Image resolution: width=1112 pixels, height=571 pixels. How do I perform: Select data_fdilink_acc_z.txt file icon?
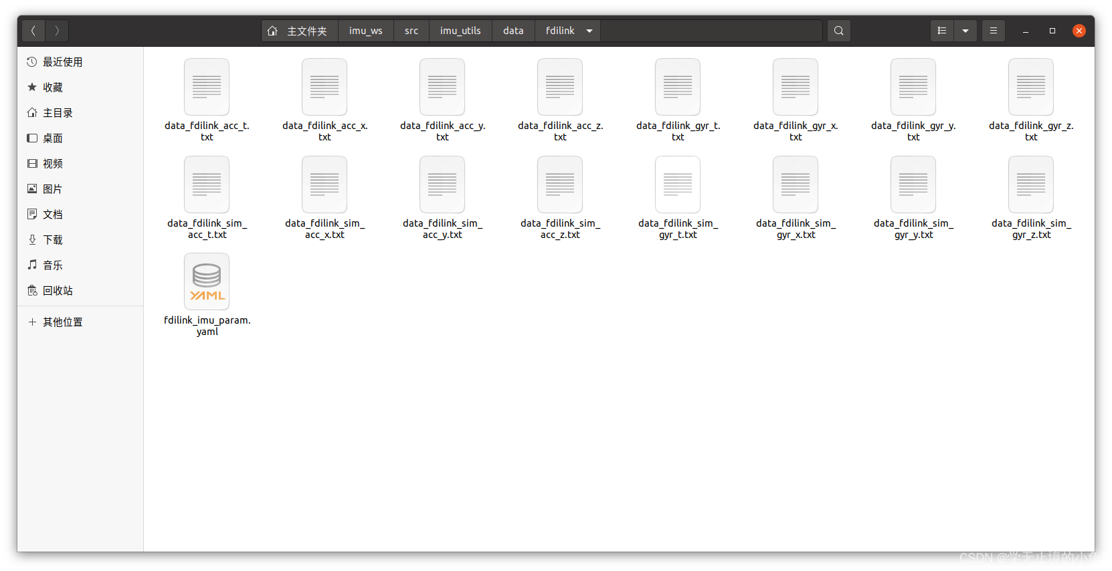click(x=560, y=87)
